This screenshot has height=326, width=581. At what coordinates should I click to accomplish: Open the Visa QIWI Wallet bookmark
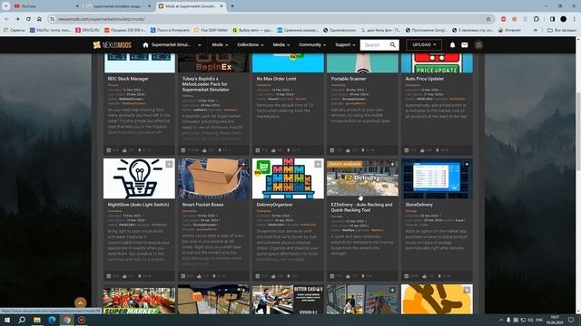click(211, 30)
